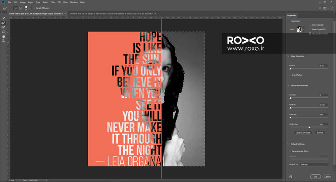The width and height of the screenshot is (336, 182).
Task: Click the Cancel button
Action: click(x=328, y=177)
